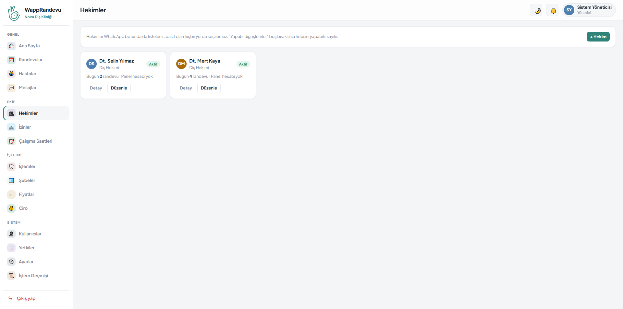Screen dimensions: 623x309
Task: Edit Dt. Selin Yılmaz with Düzenle
Action: click(119, 88)
